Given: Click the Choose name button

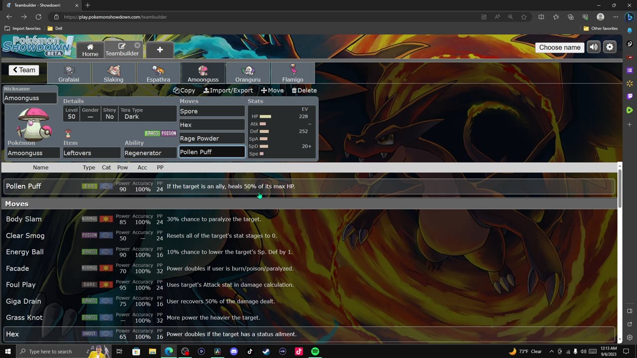Looking at the screenshot, I should [x=560, y=47].
